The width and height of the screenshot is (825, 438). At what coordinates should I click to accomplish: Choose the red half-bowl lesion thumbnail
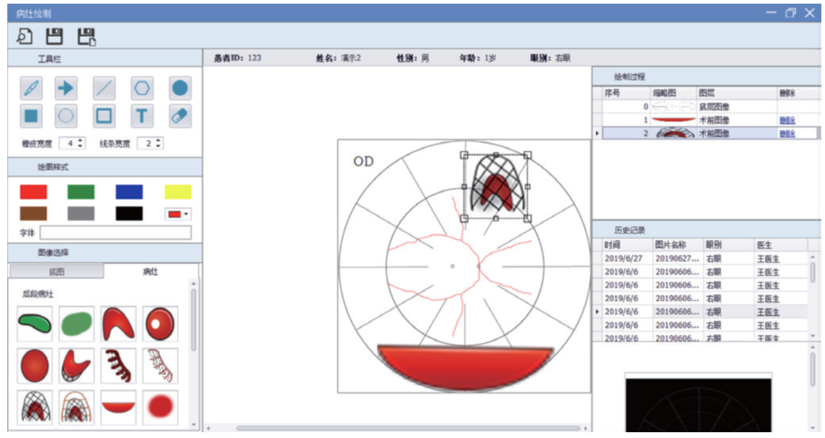coord(118,407)
